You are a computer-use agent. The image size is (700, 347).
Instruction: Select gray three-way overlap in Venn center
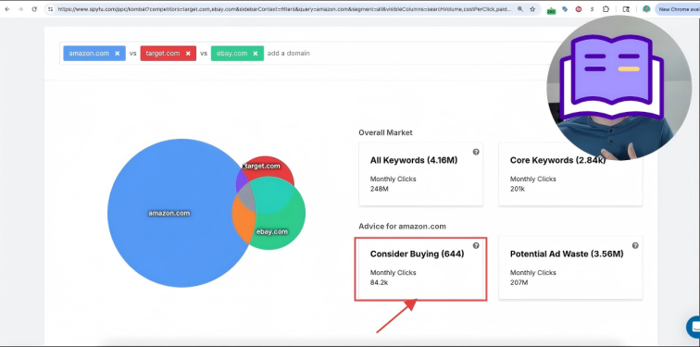tap(247, 198)
